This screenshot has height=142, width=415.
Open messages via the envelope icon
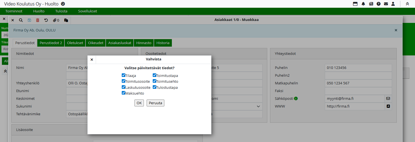pyautogui.click(x=386, y=4)
